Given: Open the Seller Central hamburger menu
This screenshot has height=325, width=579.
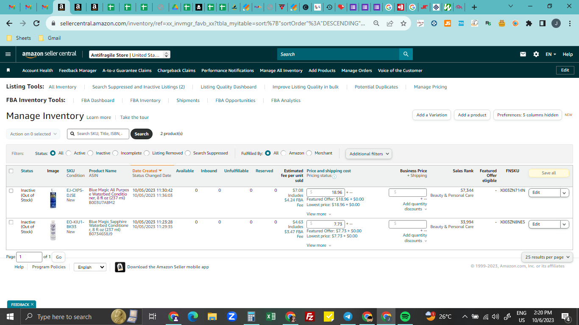Looking at the screenshot, I should (8, 54).
